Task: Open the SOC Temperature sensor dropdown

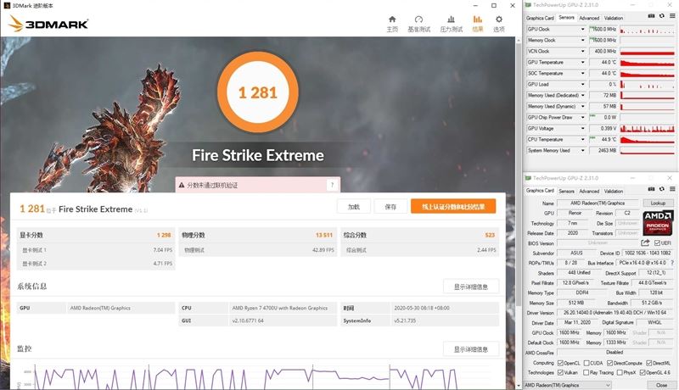Action: point(582,73)
